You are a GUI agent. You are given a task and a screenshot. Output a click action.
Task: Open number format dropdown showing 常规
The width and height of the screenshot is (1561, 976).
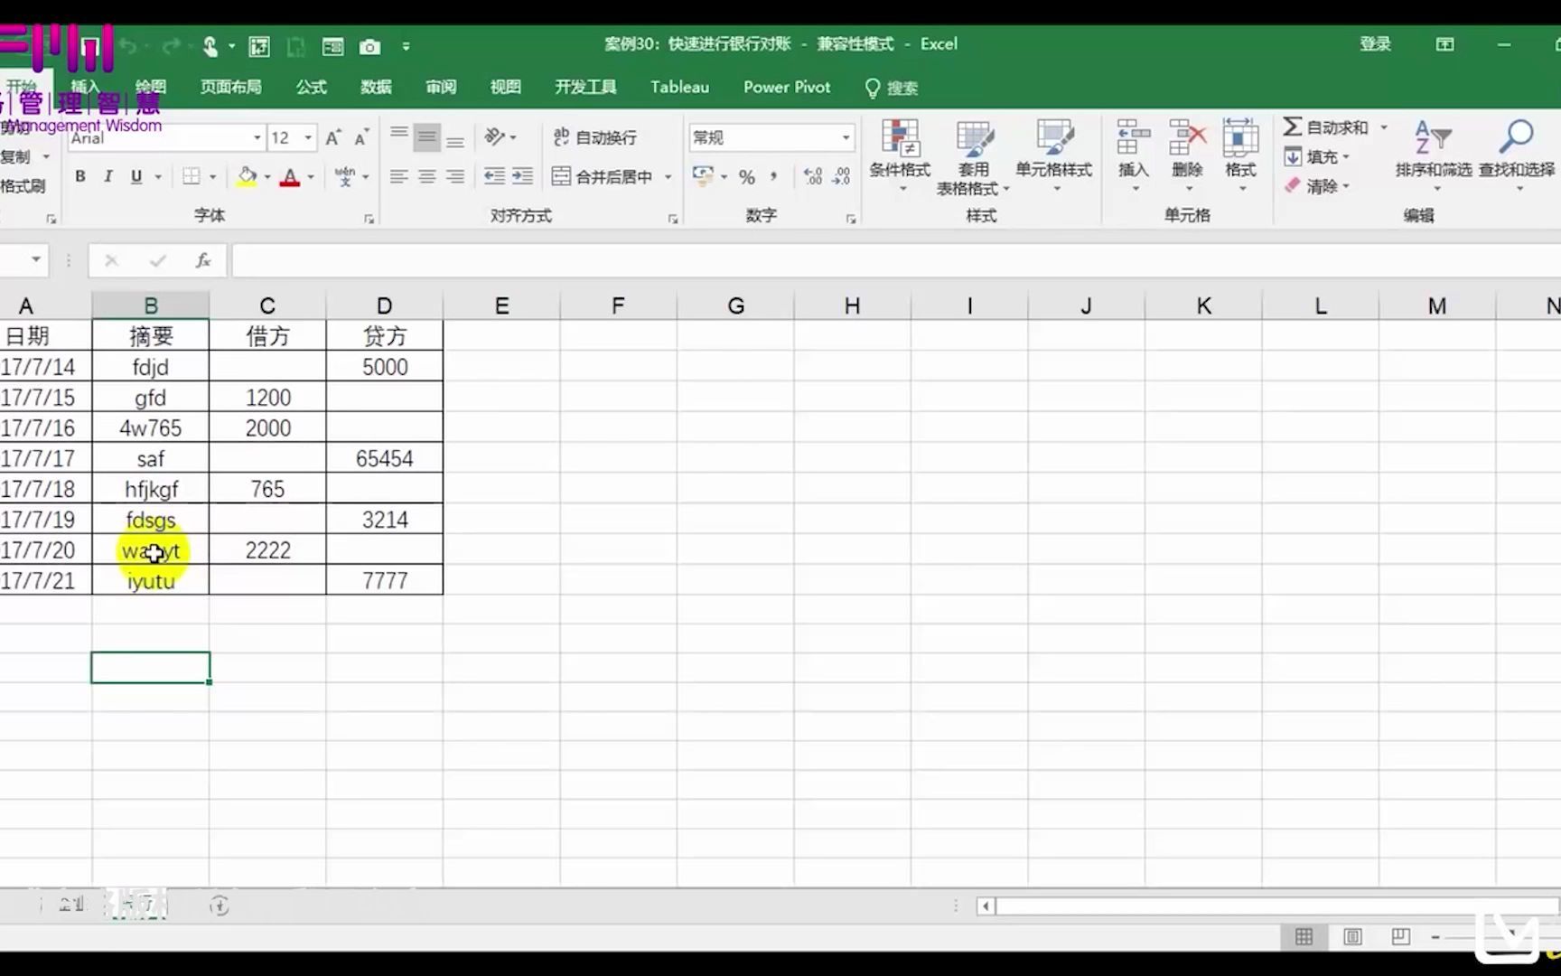point(846,137)
